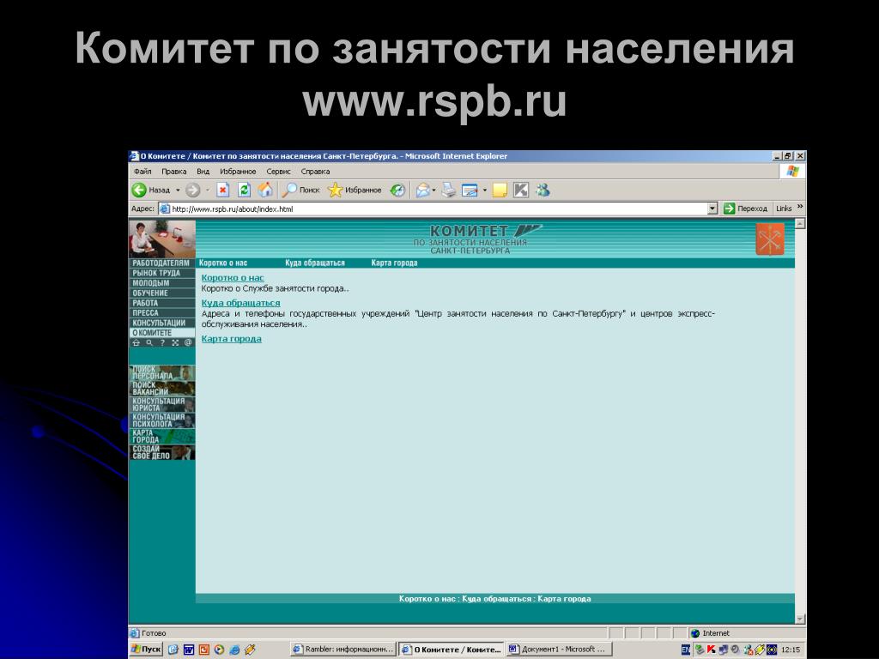Open the address bar dropdown list
This screenshot has width=879, height=659.
[712, 209]
